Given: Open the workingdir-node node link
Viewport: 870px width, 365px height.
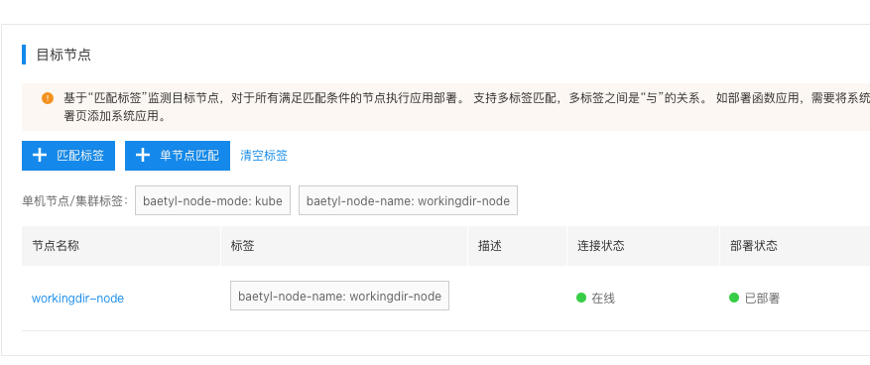Looking at the screenshot, I should click(77, 299).
